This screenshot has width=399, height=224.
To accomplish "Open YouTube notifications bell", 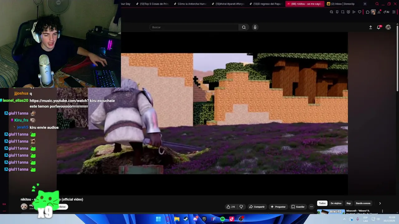I will click(379, 27).
